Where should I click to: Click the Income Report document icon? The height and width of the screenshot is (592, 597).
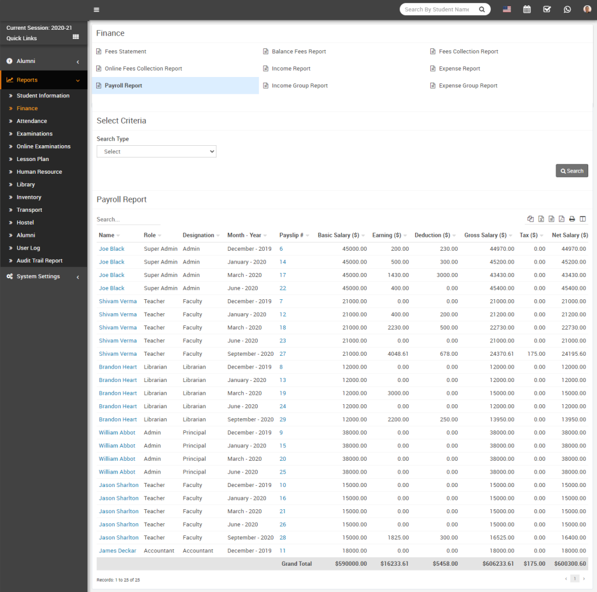pos(266,69)
